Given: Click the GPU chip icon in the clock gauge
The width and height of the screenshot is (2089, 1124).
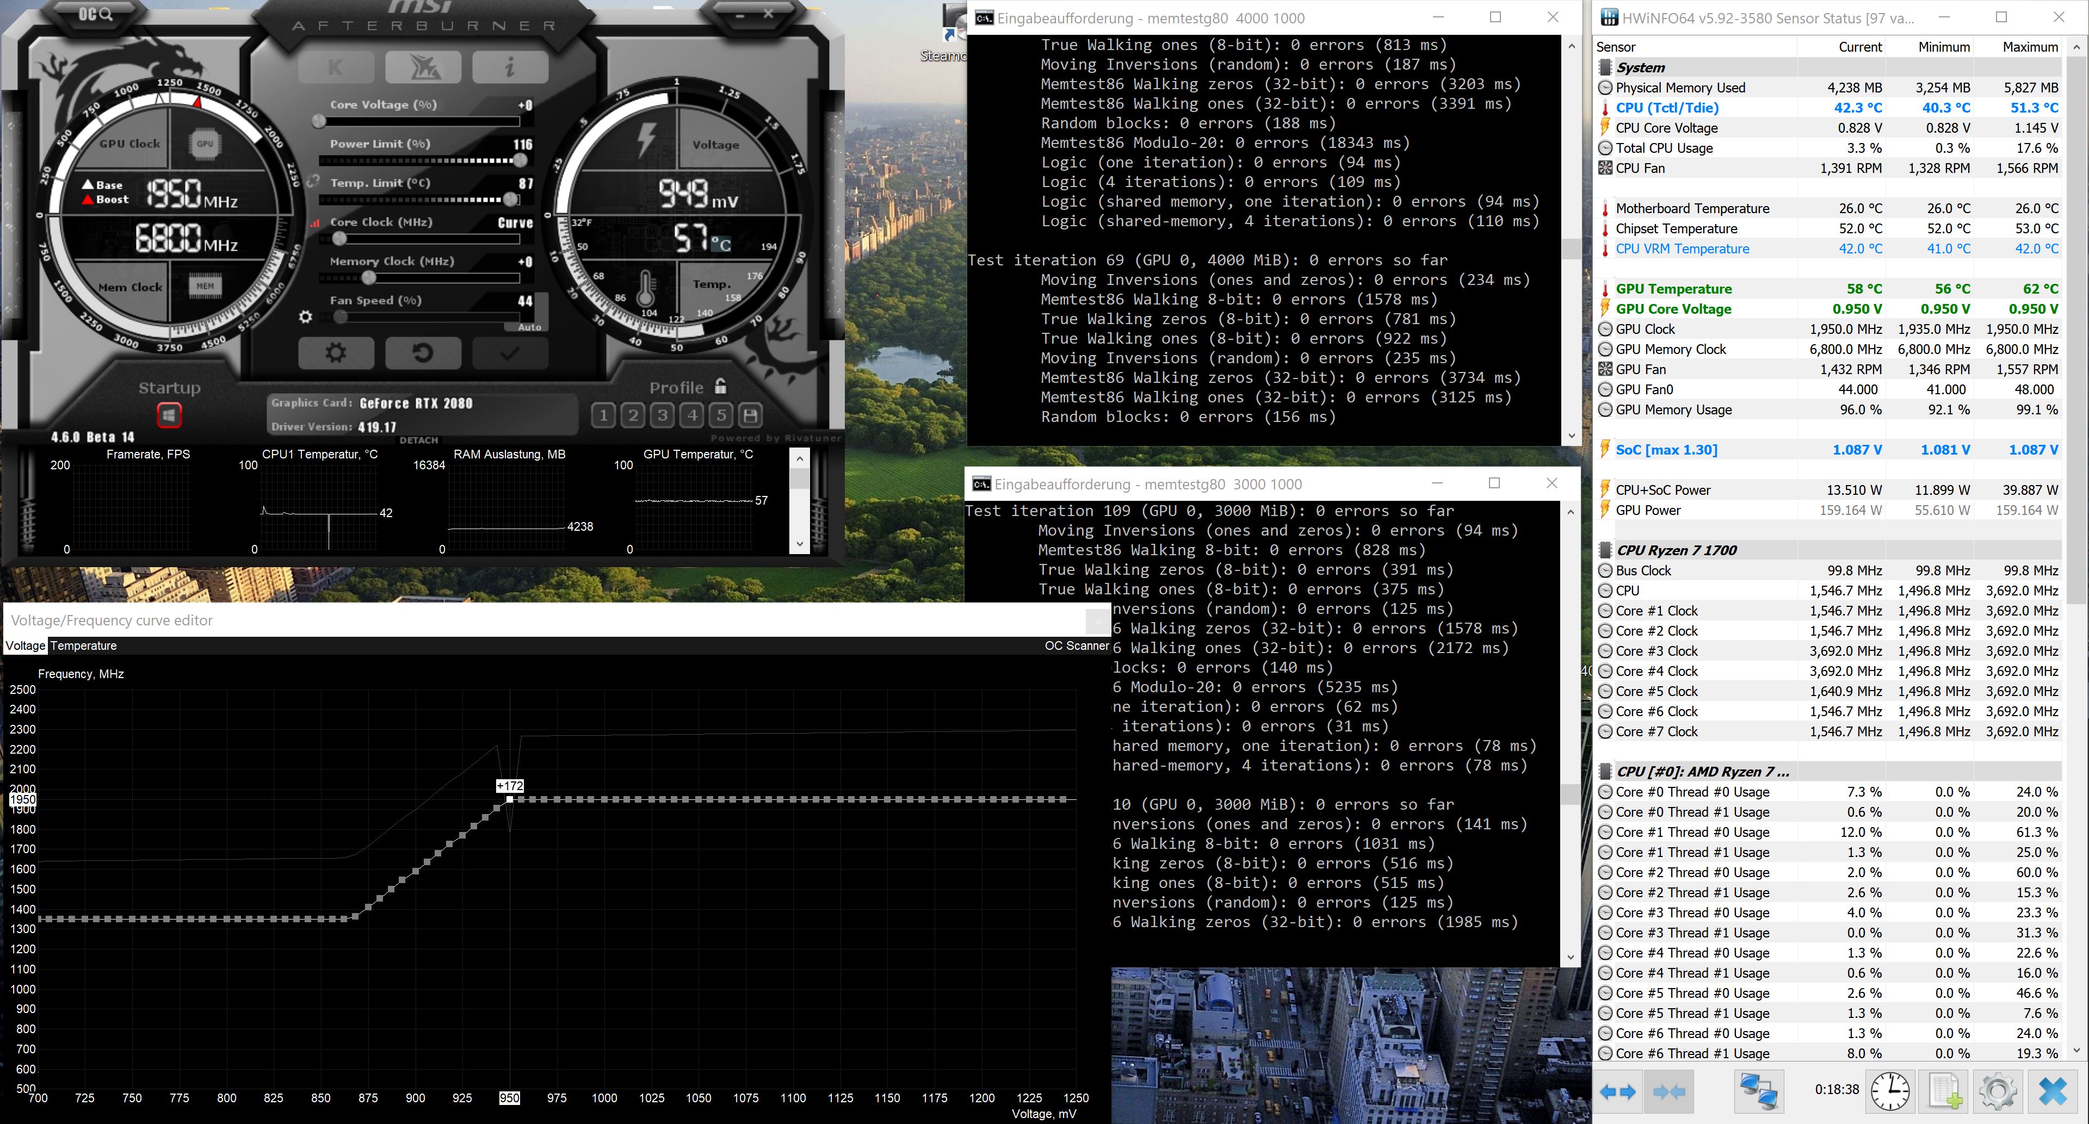Looking at the screenshot, I should [x=205, y=144].
